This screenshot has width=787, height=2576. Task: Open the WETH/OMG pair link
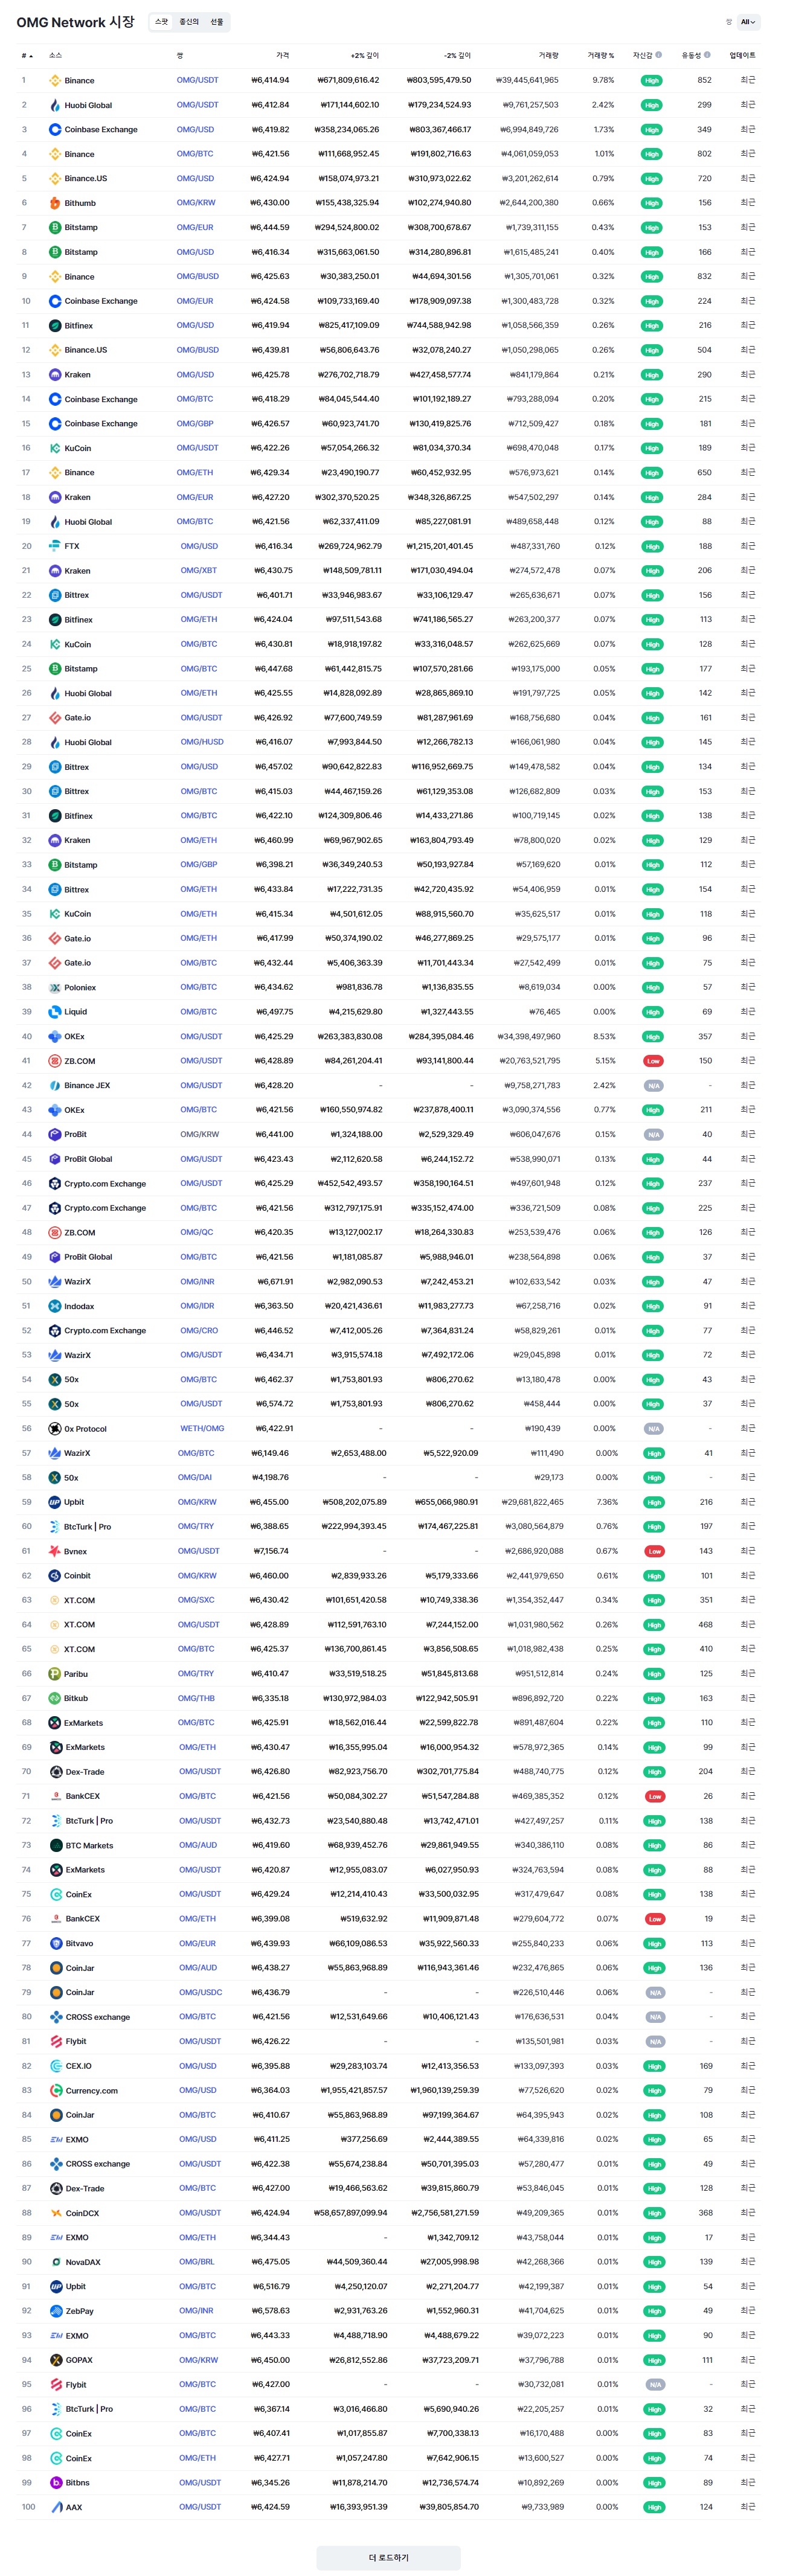click(x=202, y=1428)
